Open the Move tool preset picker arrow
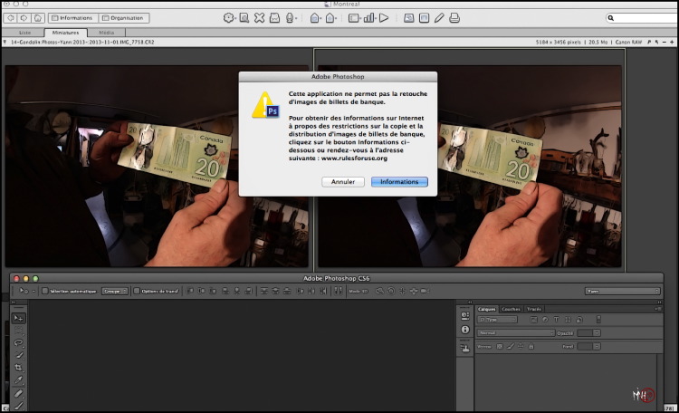The height and width of the screenshot is (413, 679). pyautogui.click(x=33, y=292)
